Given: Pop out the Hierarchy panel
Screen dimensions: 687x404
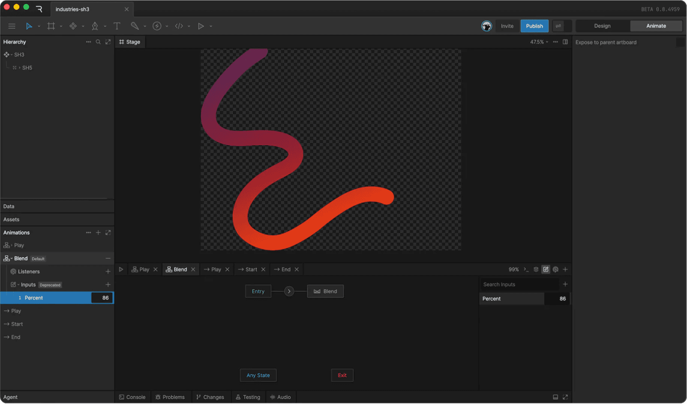Looking at the screenshot, I should pyautogui.click(x=108, y=42).
